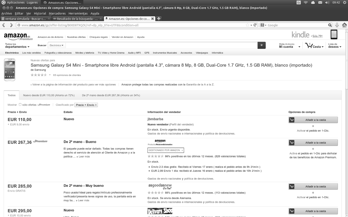Open the Firefox downloads arrow
The width and height of the screenshot is (348, 217).
(x=337, y=25)
